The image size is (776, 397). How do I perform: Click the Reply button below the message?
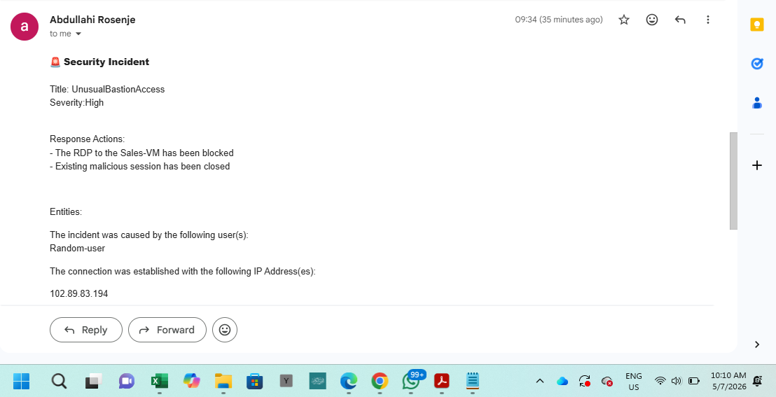pyautogui.click(x=86, y=330)
